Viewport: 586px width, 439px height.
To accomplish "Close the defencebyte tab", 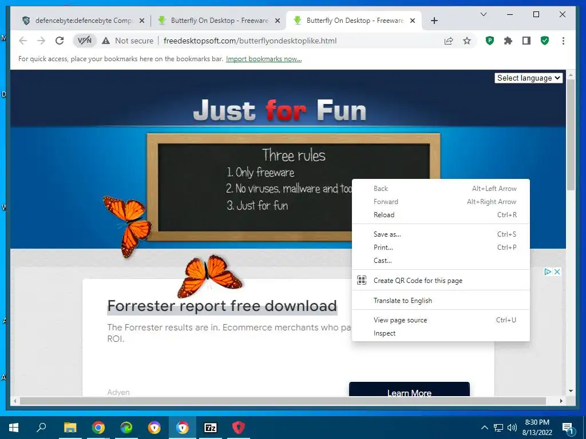I will point(142,21).
